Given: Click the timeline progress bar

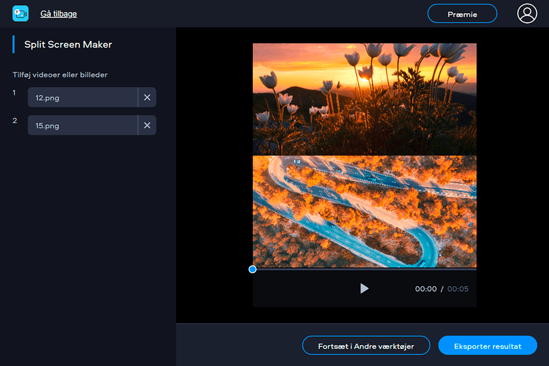Looking at the screenshot, I should point(364,269).
